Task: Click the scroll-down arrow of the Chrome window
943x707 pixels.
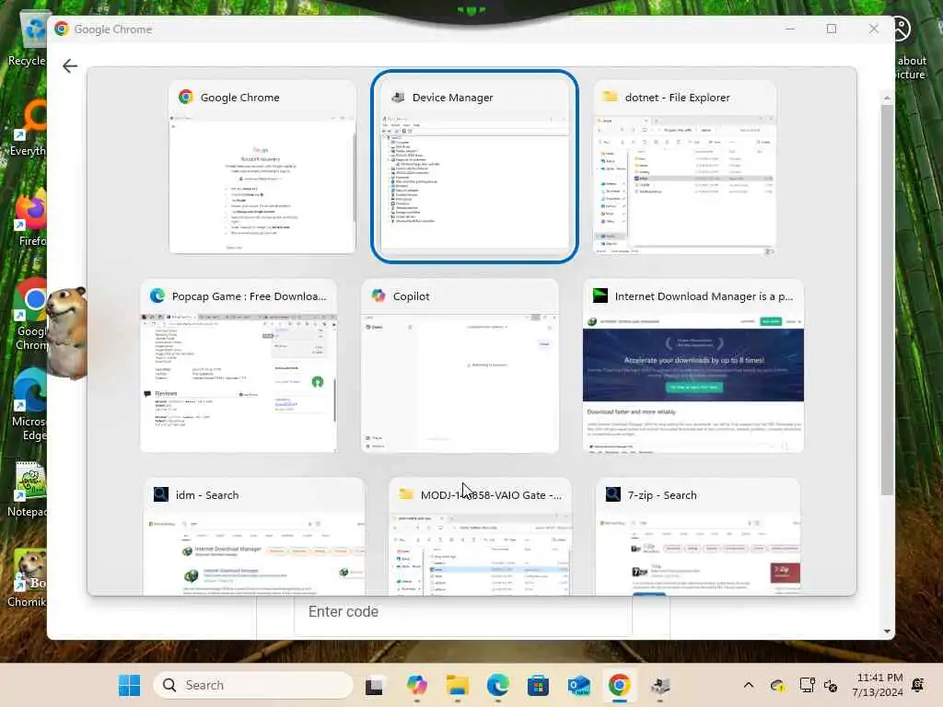Action: tap(887, 632)
